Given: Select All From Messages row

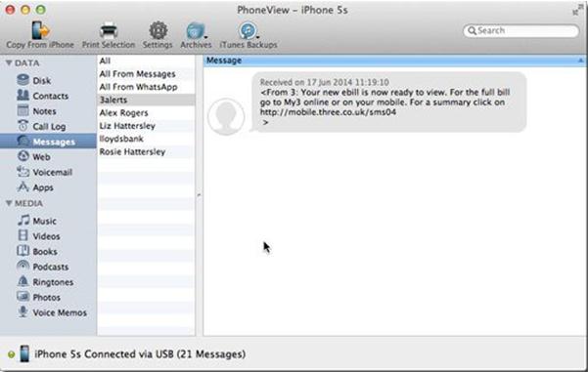Looking at the screenshot, I should tap(146, 74).
